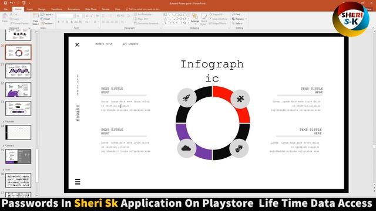376x211 pixels.
Task: Click the Infographic title text on slide
Action: (x=212, y=71)
